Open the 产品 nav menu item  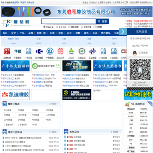click(22, 33)
